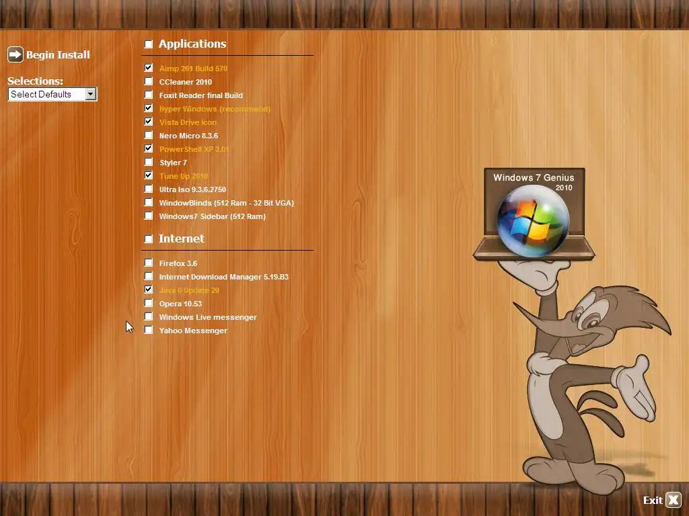Click the Exit text label

click(653, 500)
